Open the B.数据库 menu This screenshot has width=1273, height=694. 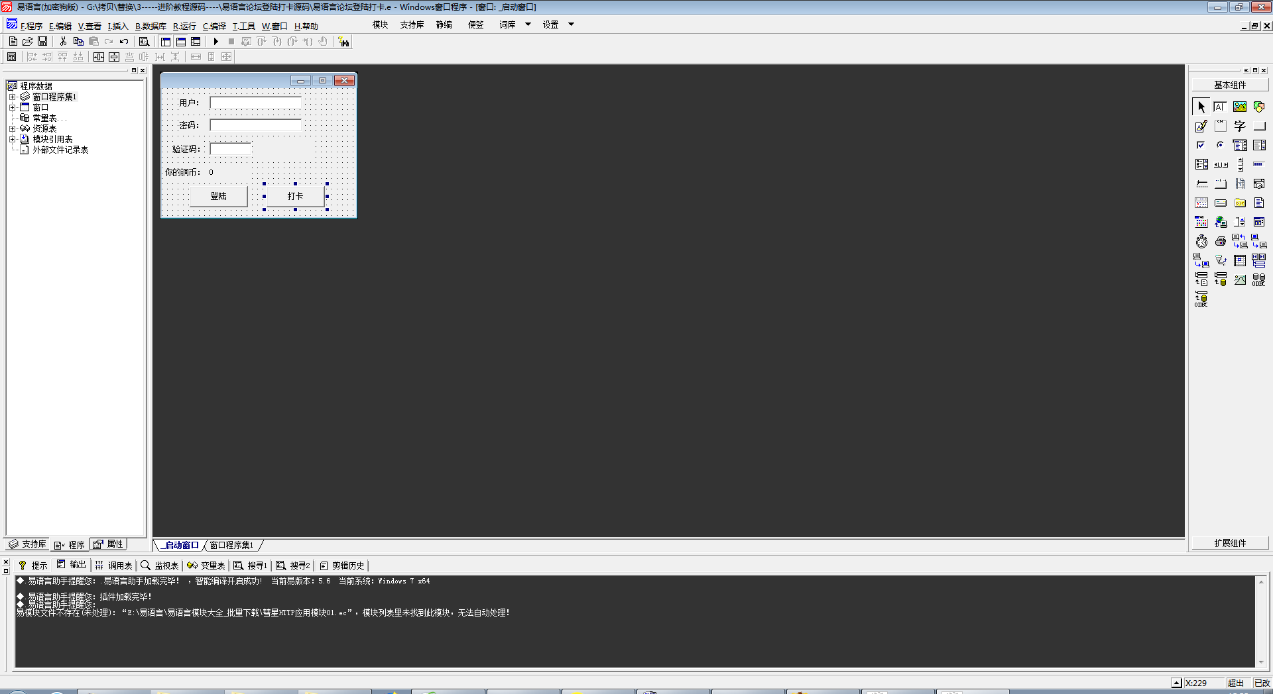click(151, 26)
